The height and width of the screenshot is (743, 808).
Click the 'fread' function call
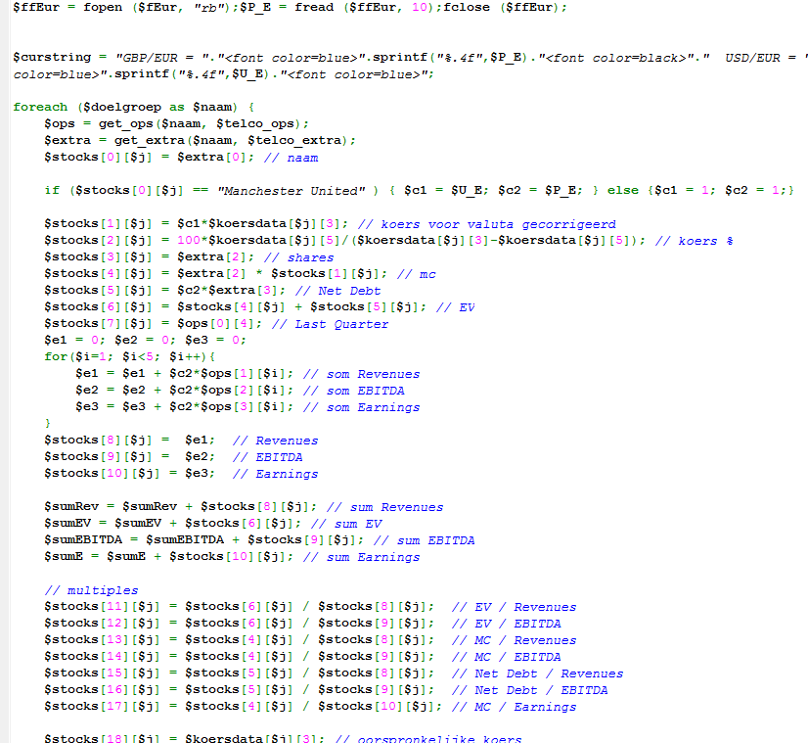pos(314,7)
